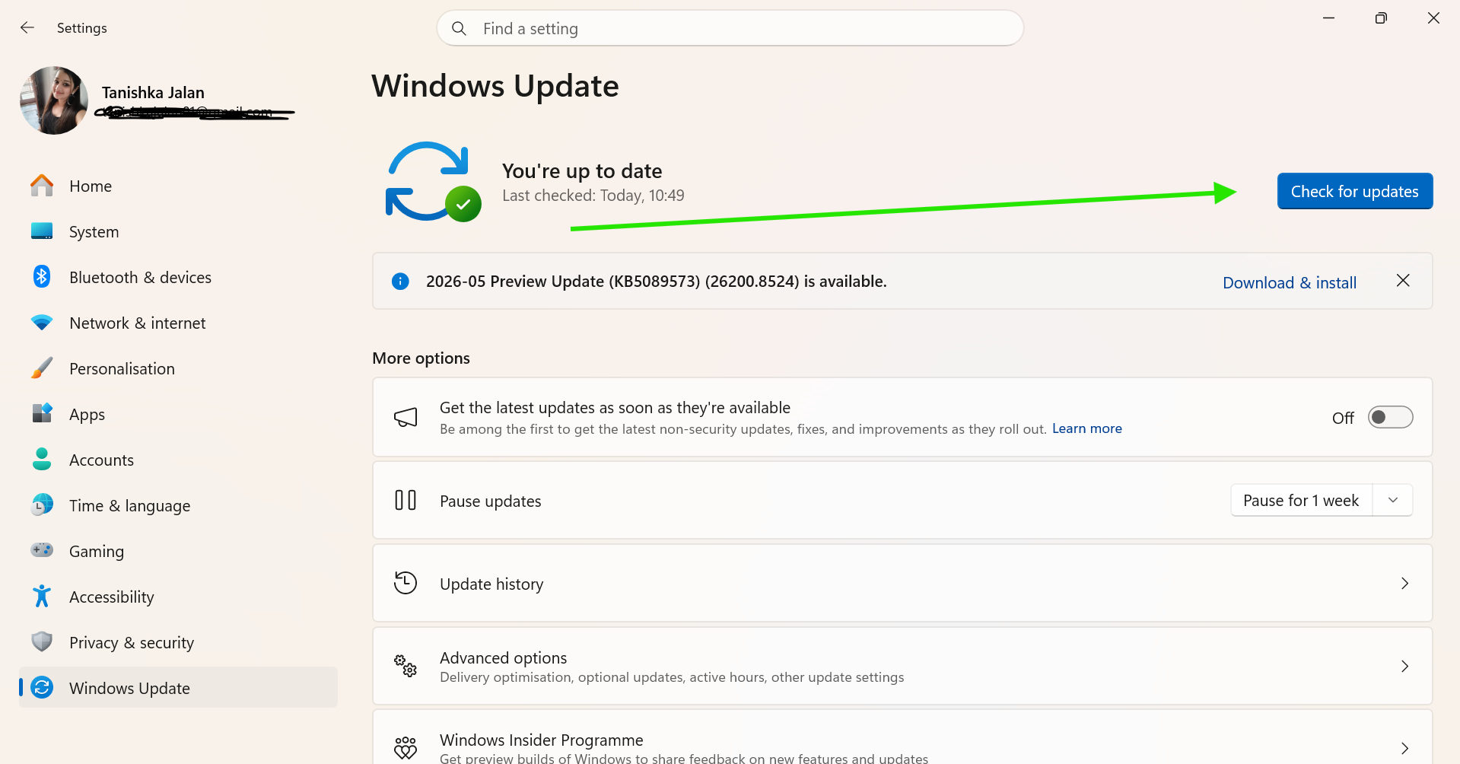Viewport: 1460px width, 764px height.
Task: Dismiss the Preview Update notification
Action: click(1403, 281)
